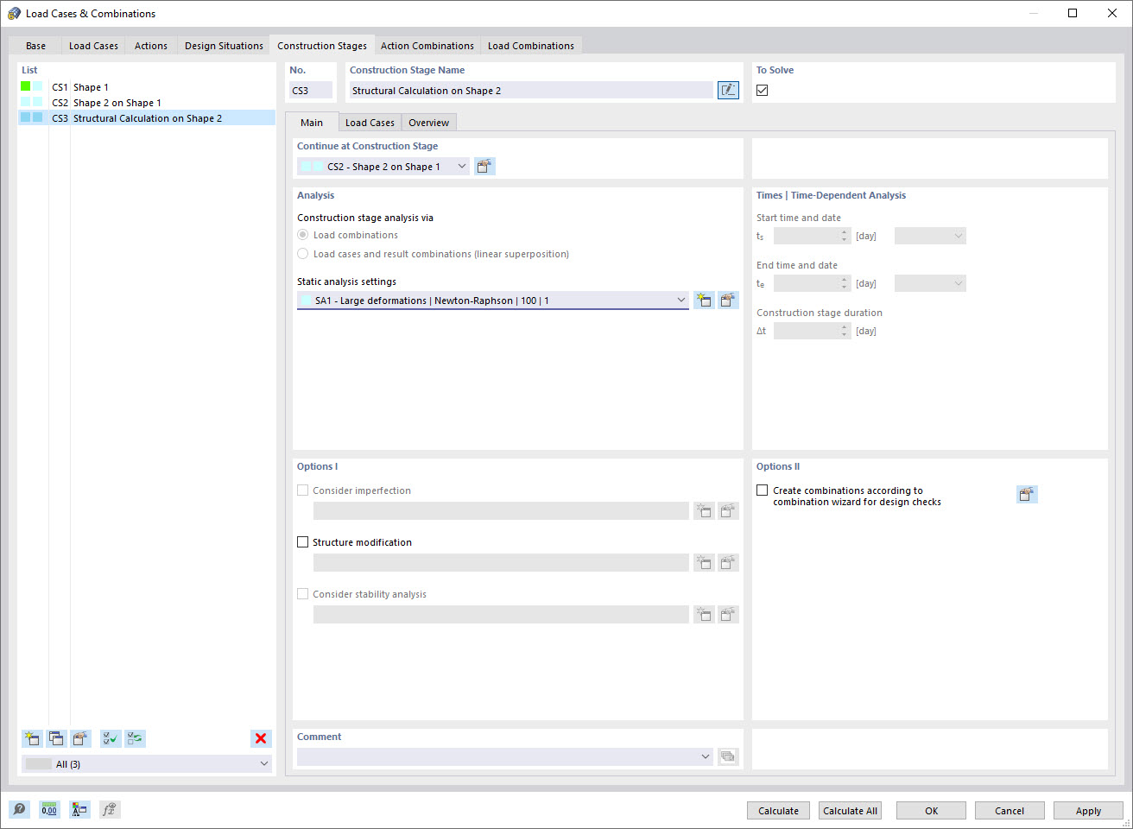Open the Action Combinations tab
1133x829 pixels.
coord(427,46)
